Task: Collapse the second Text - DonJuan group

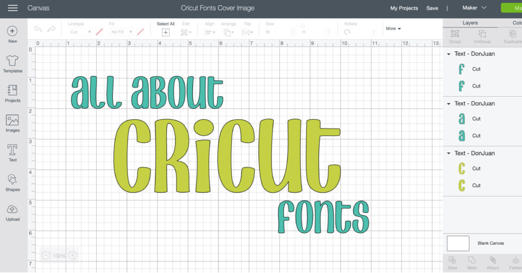Action: click(449, 104)
